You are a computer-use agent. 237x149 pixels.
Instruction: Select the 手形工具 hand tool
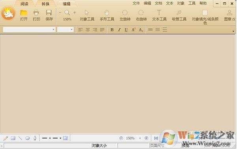(107, 15)
